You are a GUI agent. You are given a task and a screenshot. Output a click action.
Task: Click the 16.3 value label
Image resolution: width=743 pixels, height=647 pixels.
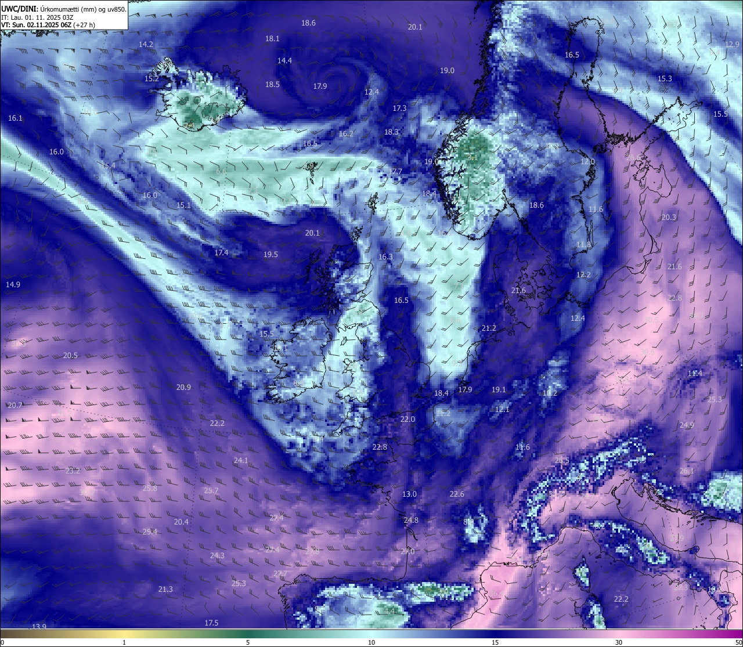tap(385, 256)
